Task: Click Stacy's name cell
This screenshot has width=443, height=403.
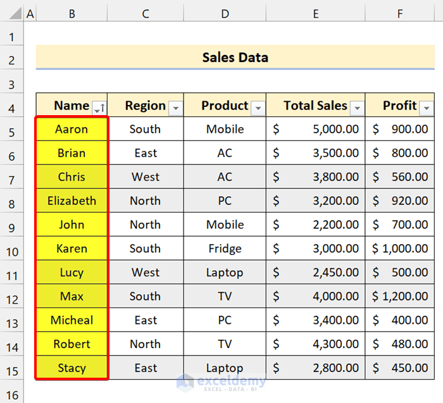Action: point(72,368)
